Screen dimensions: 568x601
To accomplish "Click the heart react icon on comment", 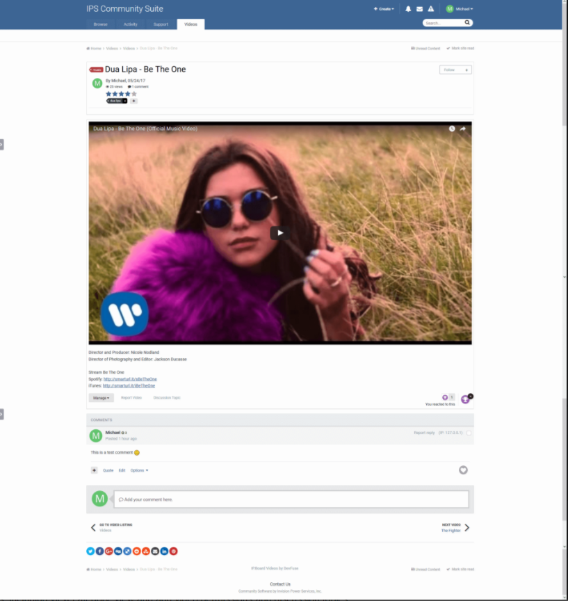I will pyautogui.click(x=463, y=470).
